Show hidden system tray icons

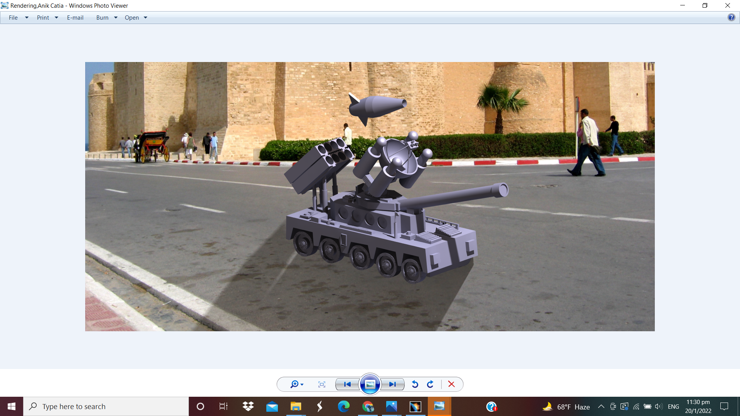(601, 406)
